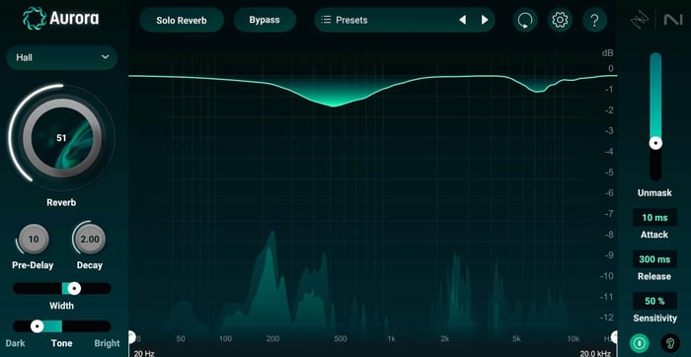691x357 pixels.
Task: Toggle the Unmask power button
Action: 639,342
